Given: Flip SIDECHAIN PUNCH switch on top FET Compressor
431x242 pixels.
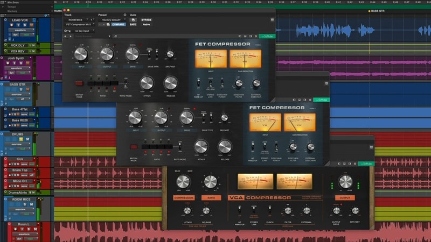Looking at the screenshot, I should (x=222, y=83).
